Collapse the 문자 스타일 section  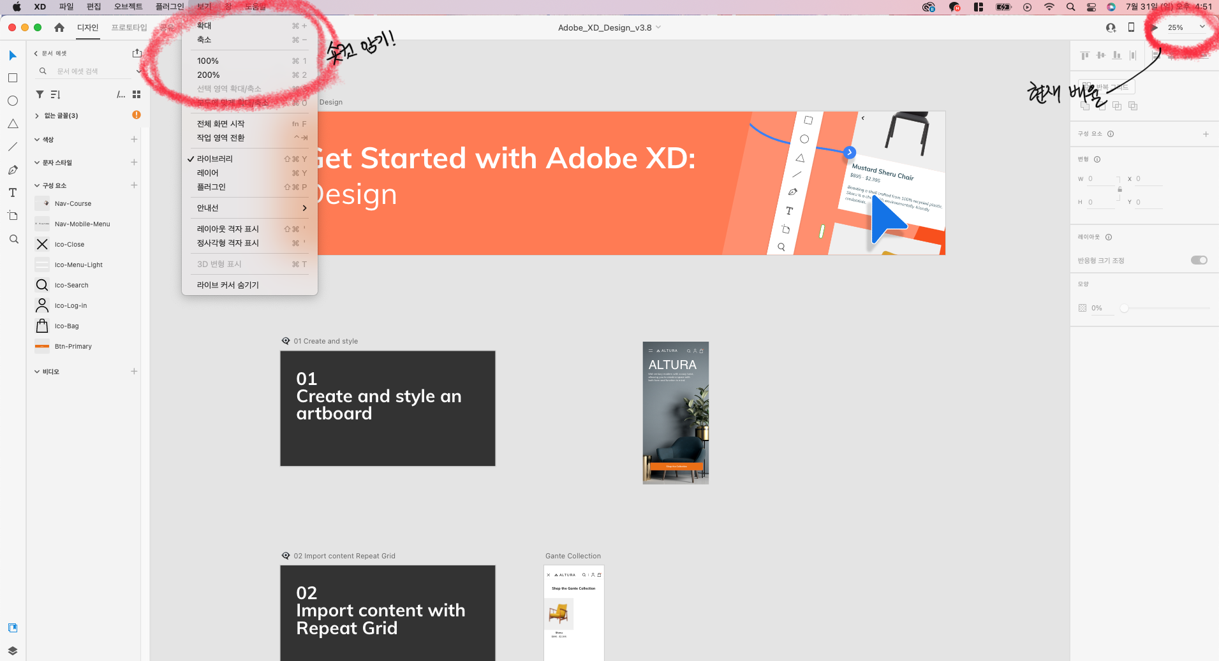tap(37, 163)
